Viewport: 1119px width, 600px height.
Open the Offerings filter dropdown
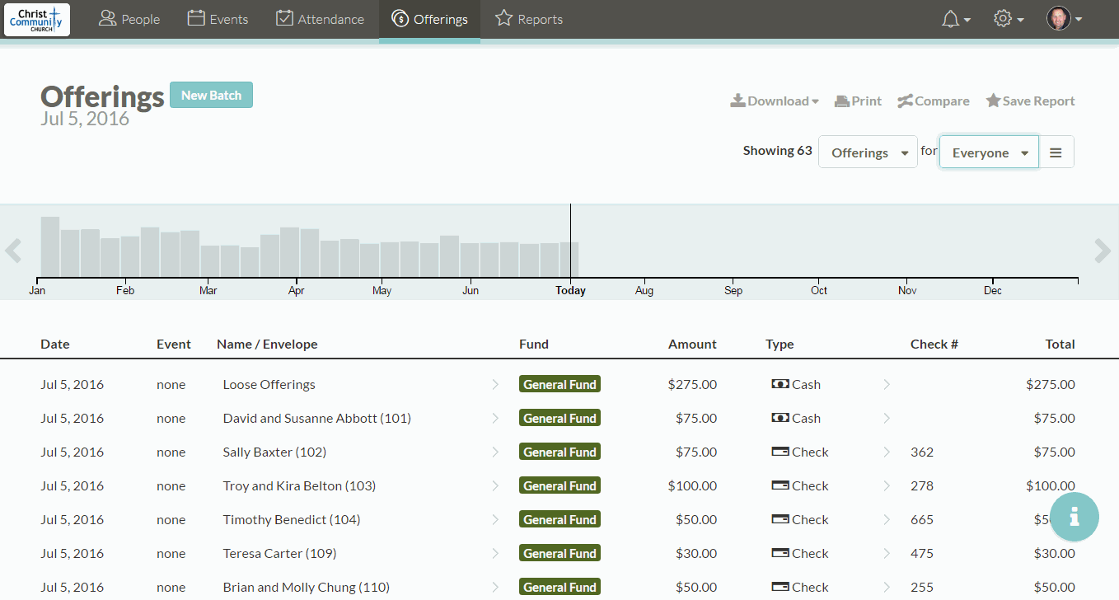868,152
